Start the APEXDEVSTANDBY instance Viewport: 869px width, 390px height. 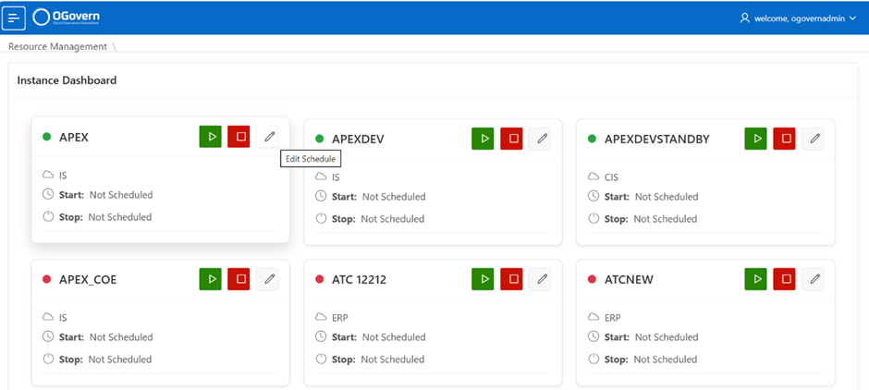pos(756,139)
